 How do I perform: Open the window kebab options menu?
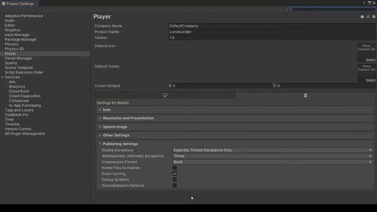364,3
